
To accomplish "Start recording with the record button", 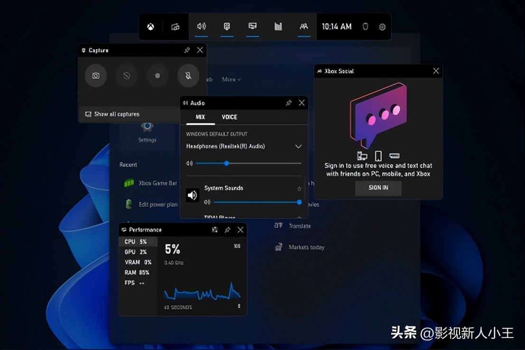I will point(158,75).
